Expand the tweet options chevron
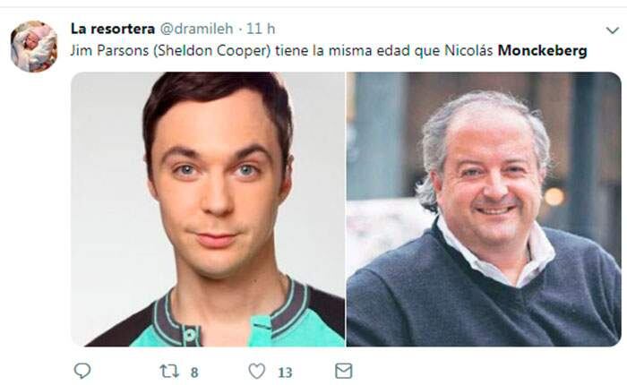Screen dimensions: 627x385 click(x=612, y=30)
